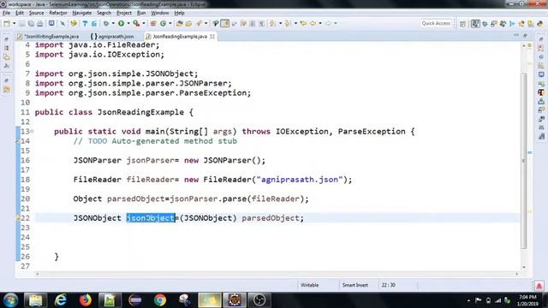Image resolution: width=548 pixels, height=308 pixels.
Task: Switch to agniprasath.json editor tab
Action: point(112,36)
